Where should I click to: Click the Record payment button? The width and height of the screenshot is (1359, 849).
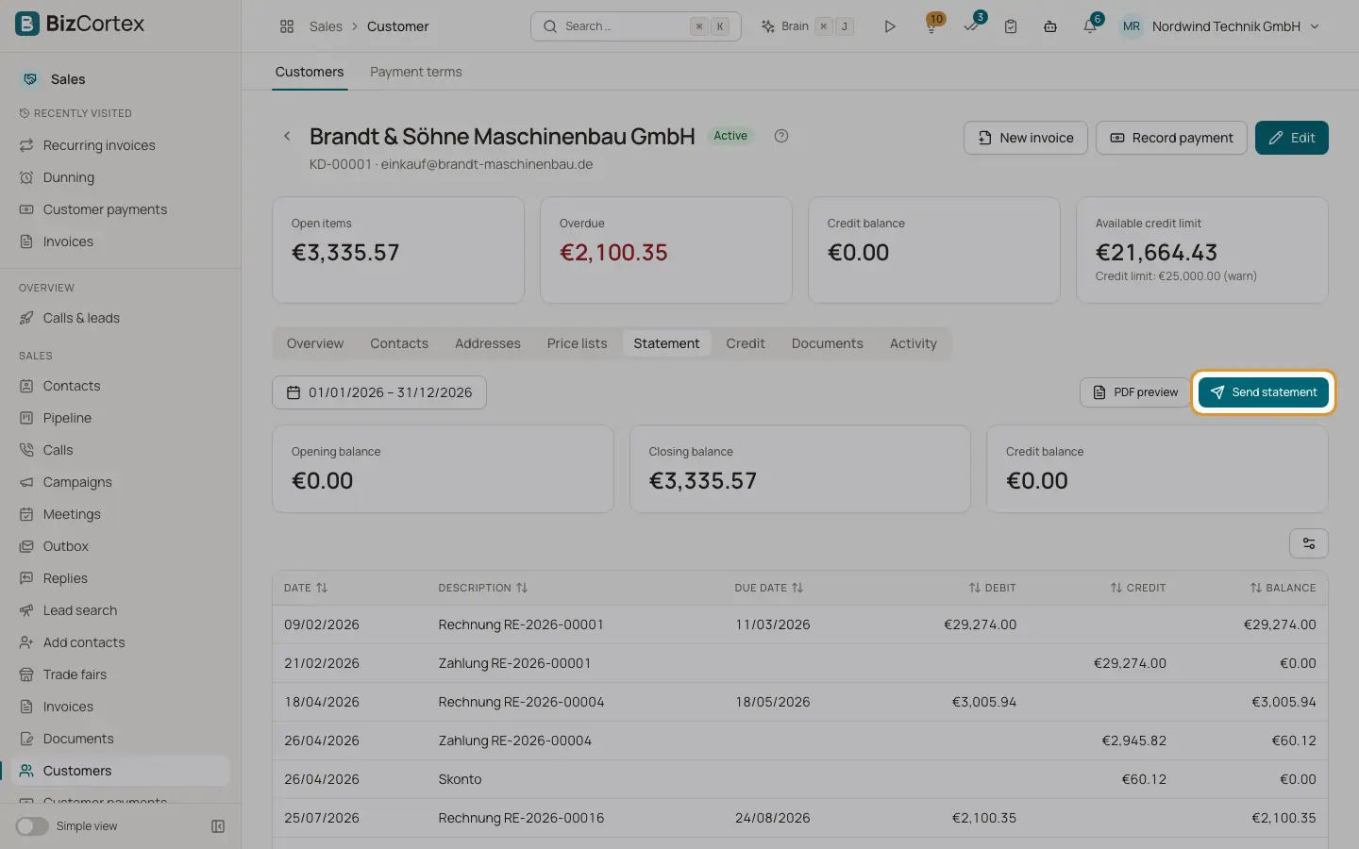click(1171, 138)
